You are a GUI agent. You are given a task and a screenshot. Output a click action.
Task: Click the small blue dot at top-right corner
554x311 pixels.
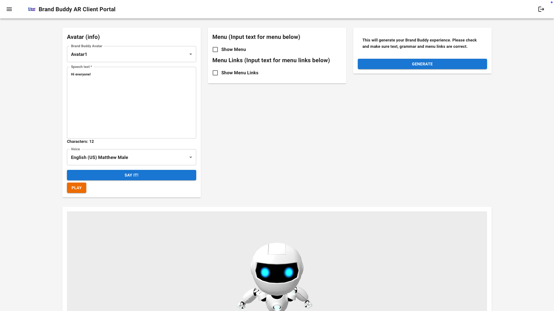point(551,2)
